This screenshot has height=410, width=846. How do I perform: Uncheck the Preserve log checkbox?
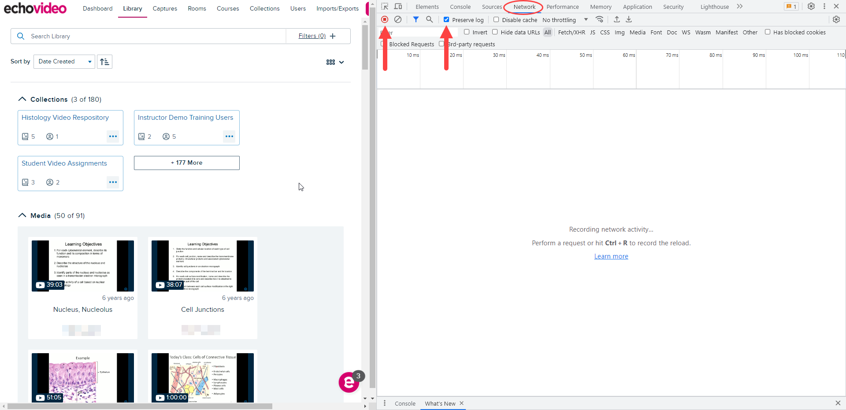[x=446, y=19]
